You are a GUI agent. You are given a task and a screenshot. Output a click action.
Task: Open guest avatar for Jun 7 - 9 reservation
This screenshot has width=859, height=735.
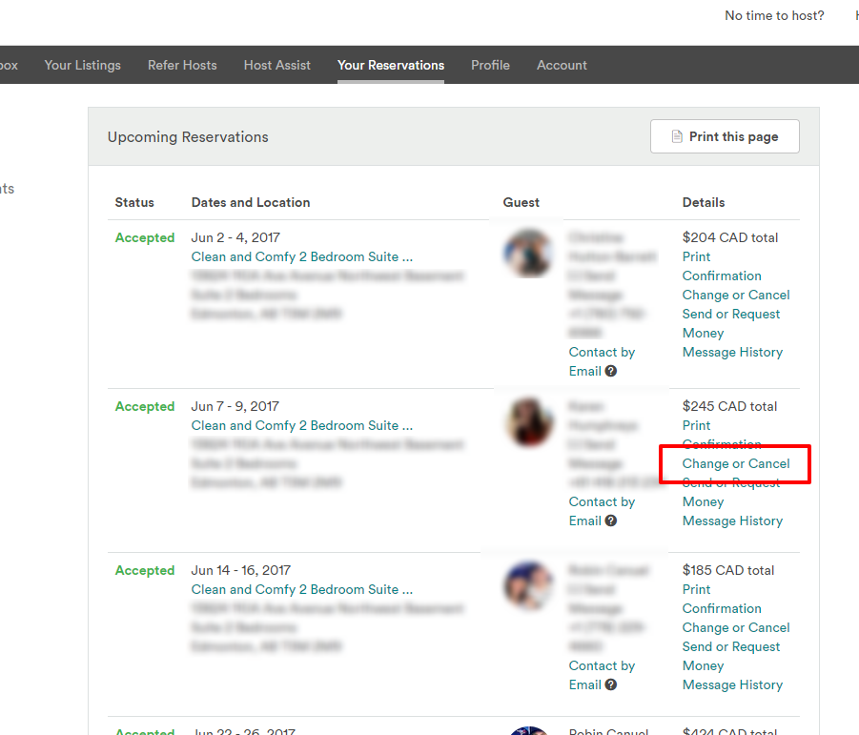(x=528, y=422)
